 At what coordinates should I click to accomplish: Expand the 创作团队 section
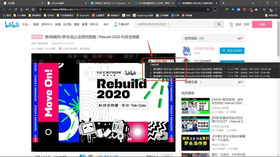240,38
